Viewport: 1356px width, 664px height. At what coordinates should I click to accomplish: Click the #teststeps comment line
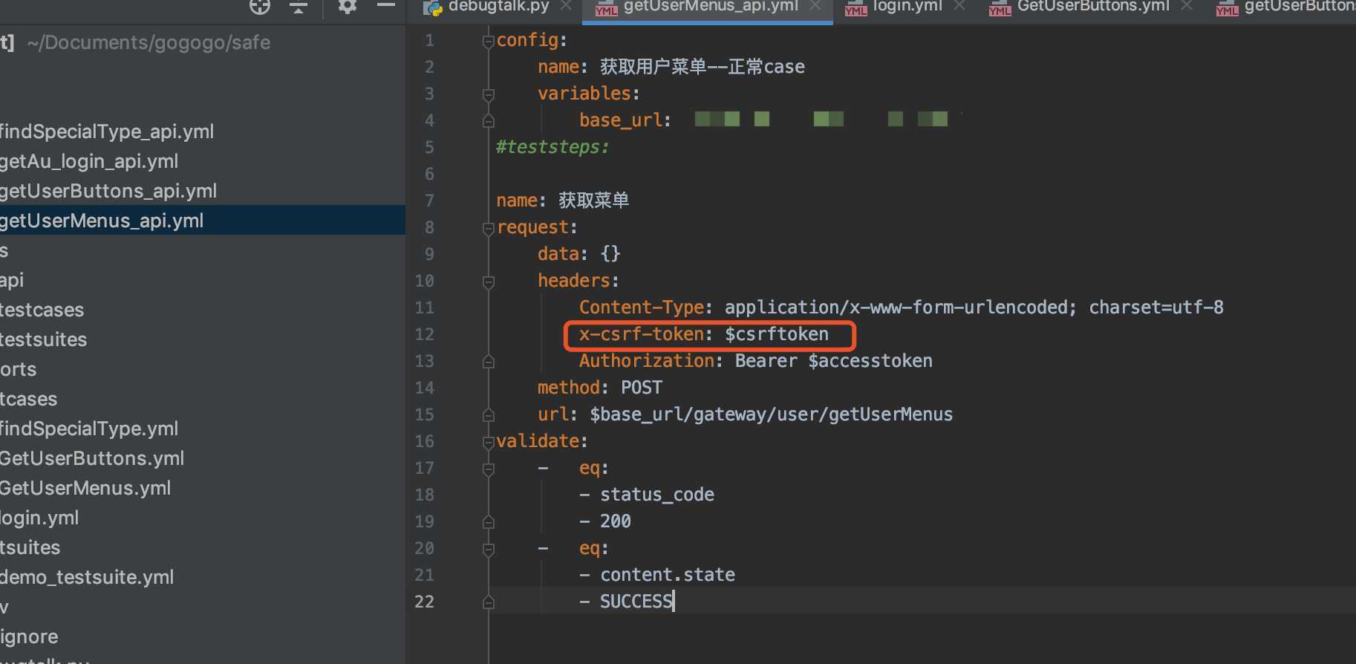[552, 147]
